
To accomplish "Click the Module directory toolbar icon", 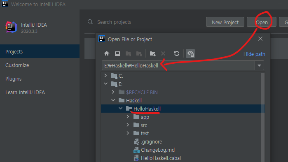I will point(139,54).
